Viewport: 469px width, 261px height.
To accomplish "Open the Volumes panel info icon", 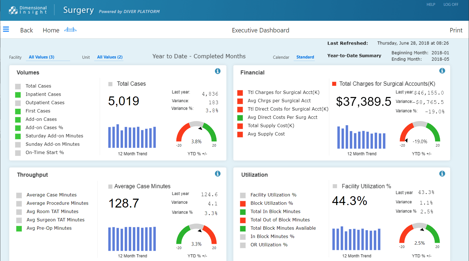I will [218, 71].
